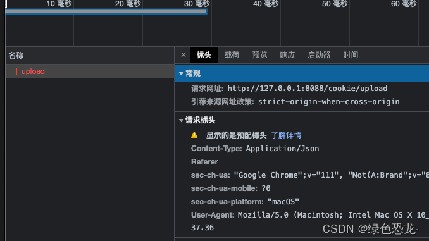This screenshot has width=429, height=241.
Task: Click the failed-request icon beside upload
Action: (14, 71)
